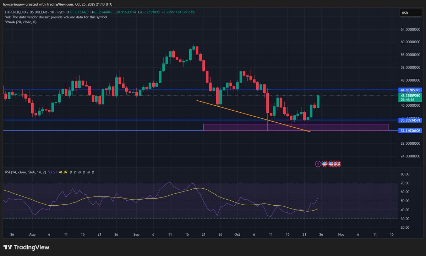This screenshot has height=256, width=426.
Task: Select the RSI (14, close, SMA, 14, 2) legend
Action: coord(26,172)
